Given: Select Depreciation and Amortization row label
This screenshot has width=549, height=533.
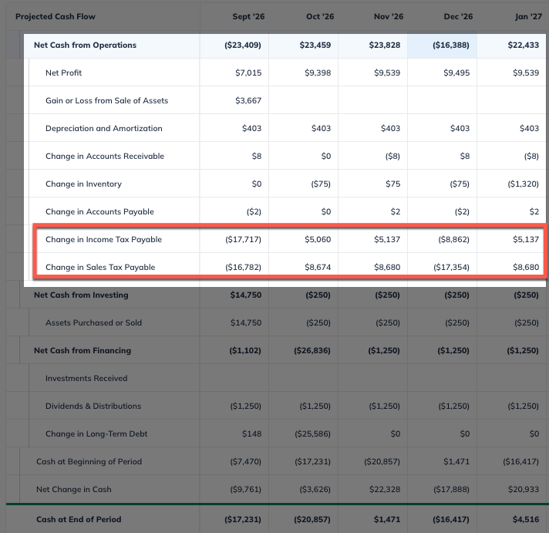Looking at the screenshot, I should (x=104, y=128).
